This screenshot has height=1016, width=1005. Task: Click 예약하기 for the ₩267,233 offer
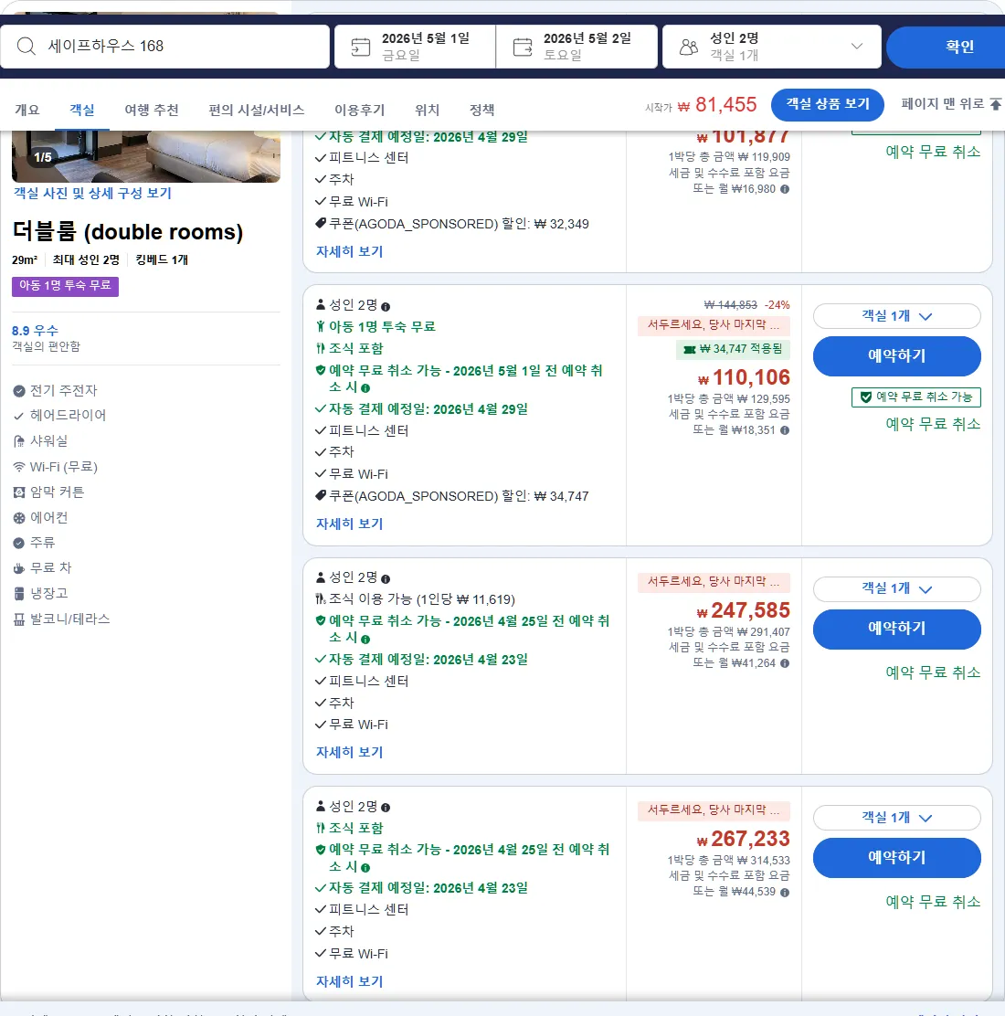(897, 857)
